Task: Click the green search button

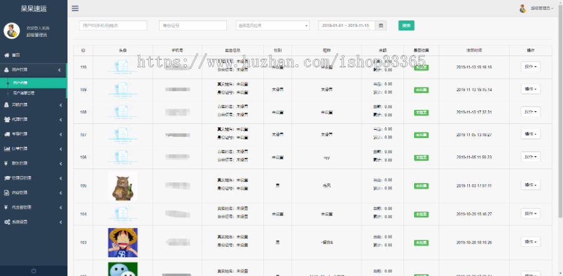Action: point(406,26)
